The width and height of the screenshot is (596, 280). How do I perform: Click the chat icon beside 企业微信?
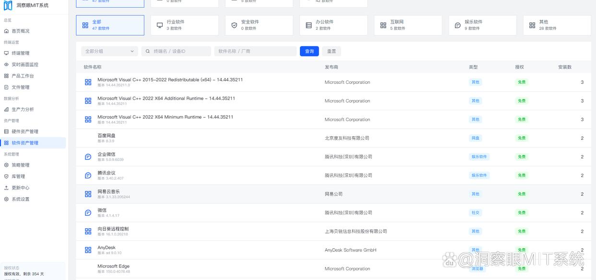click(x=88, y=157)
